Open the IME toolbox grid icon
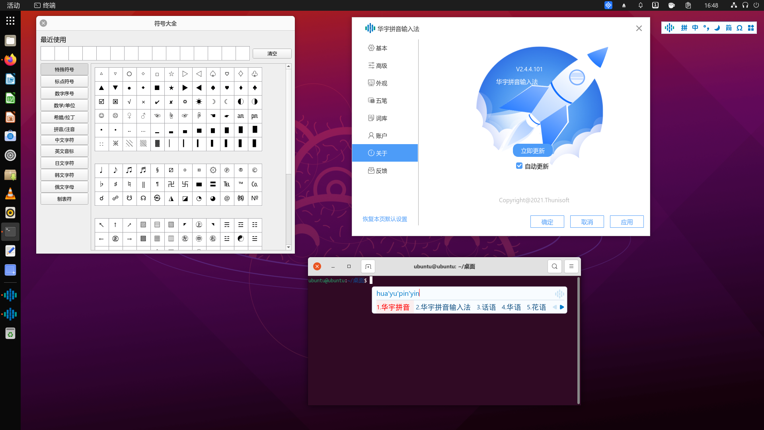The image size is (764, 430). pyautogui.click(x=751, y=28)
